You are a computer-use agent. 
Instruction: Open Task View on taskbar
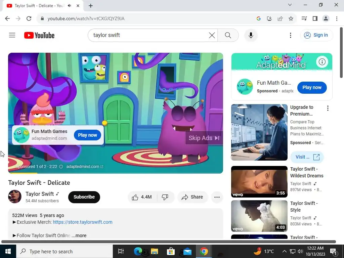coord(121,251)
